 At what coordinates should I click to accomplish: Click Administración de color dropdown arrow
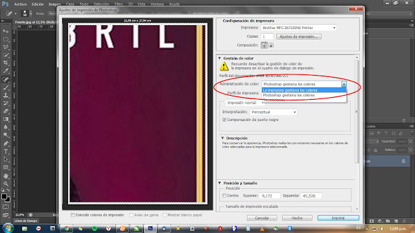point(344,84)
